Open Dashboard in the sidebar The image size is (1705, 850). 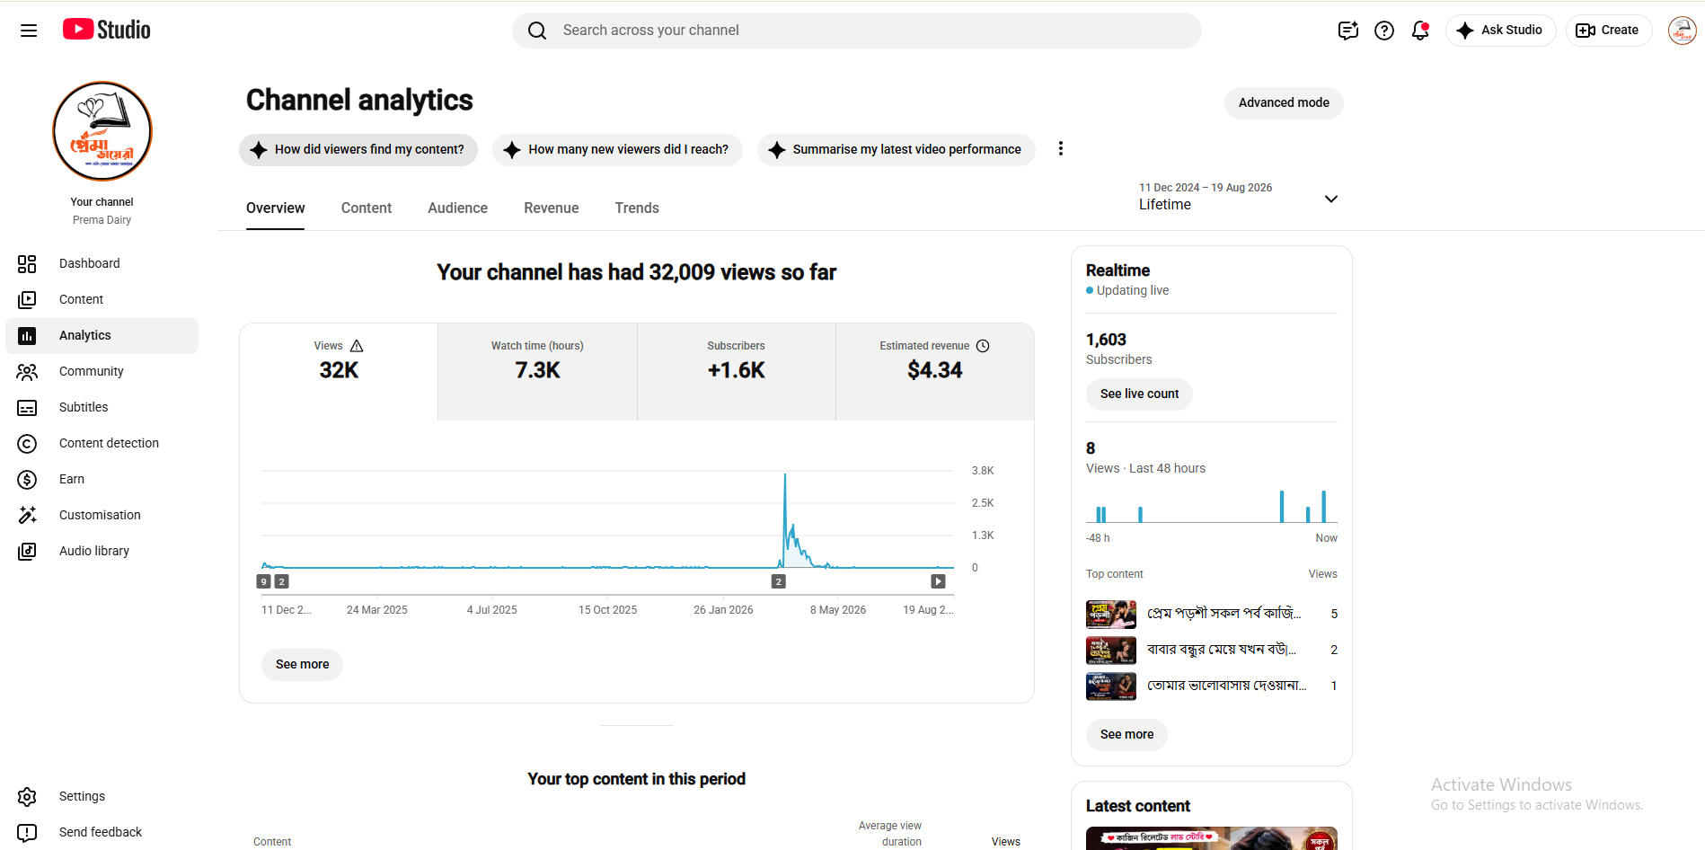pos(102,263)
